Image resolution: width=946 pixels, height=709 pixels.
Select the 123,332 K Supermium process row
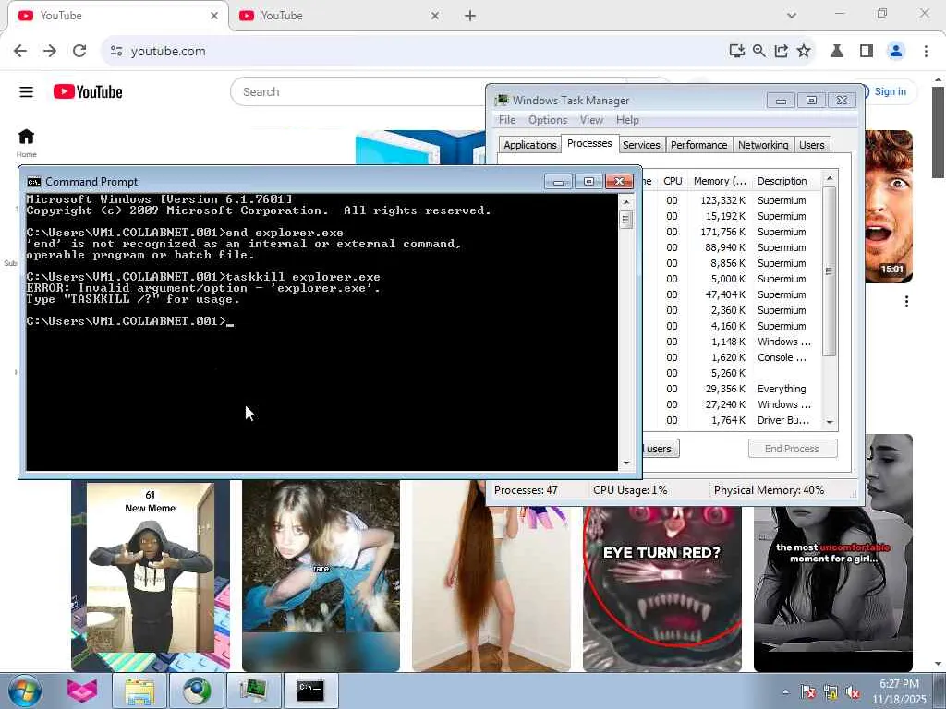pyautogui.click(x=732, y=200)
